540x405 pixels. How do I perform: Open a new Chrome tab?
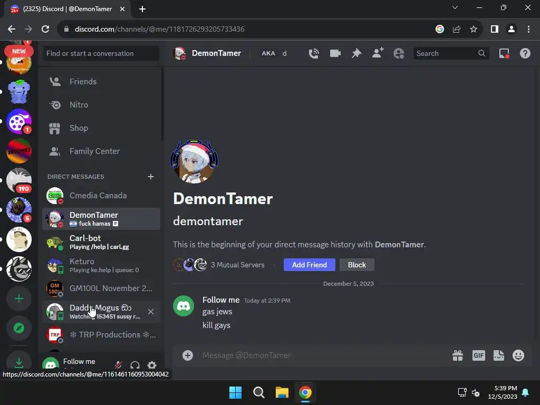click(142, 9)
